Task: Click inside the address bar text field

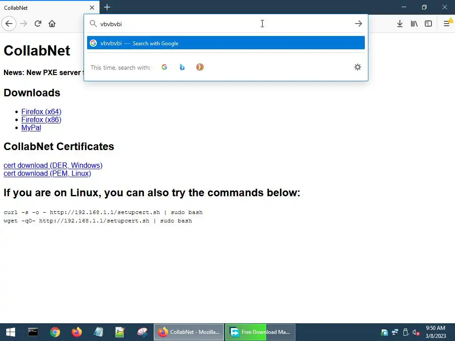Action: 226,24
